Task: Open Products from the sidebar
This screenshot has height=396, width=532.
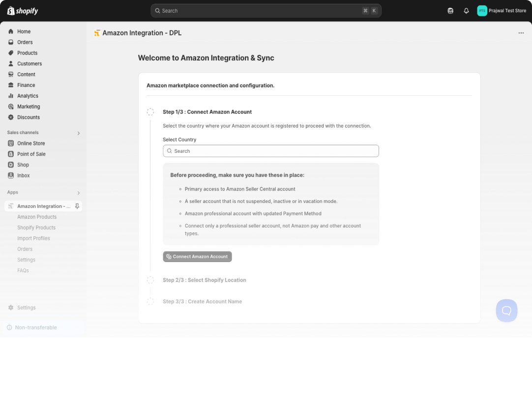Action: point(27,53)
